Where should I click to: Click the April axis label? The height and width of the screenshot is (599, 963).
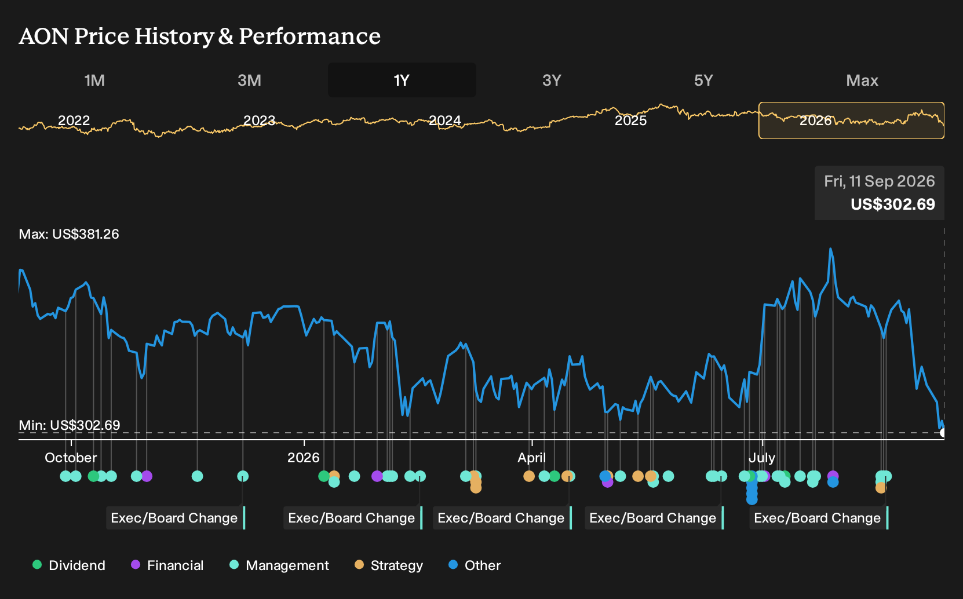(532, 458)
